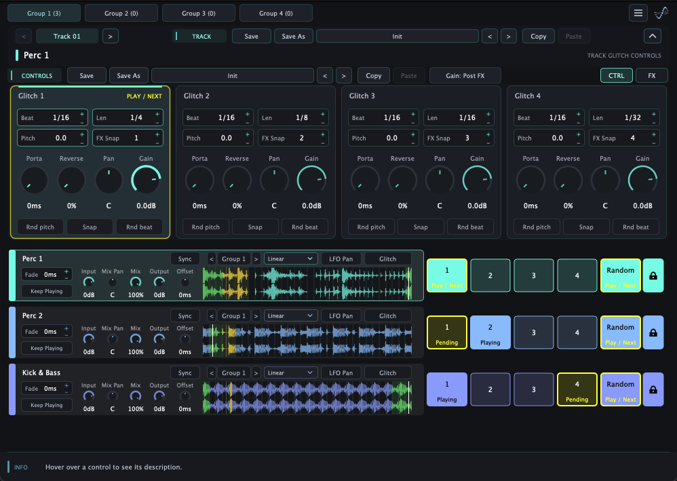Toggle the lock icon on Perc 2 row
The image size is (677, 481).
pyautogui.click(x=653, y=332)
